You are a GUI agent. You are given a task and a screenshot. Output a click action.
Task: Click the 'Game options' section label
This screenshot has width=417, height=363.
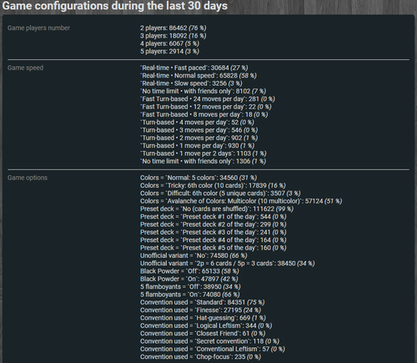28,178
